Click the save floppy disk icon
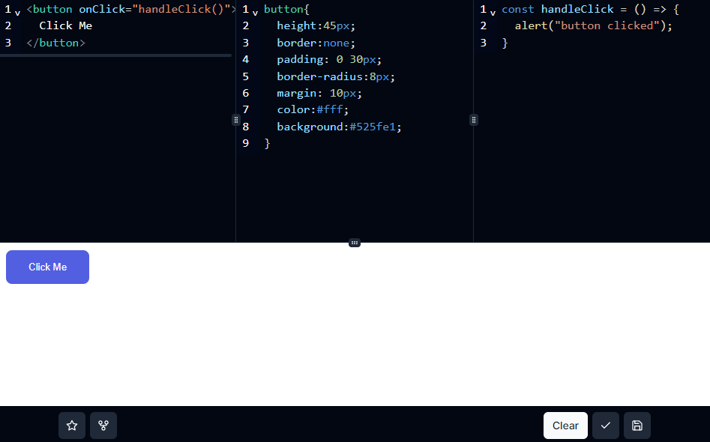This screenshot has height=442, width=710. (x=637, y=426)
